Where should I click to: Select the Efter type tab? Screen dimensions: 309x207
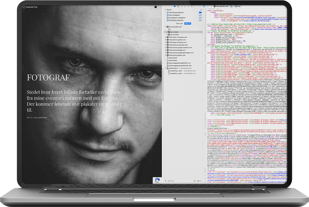point(179,23)
